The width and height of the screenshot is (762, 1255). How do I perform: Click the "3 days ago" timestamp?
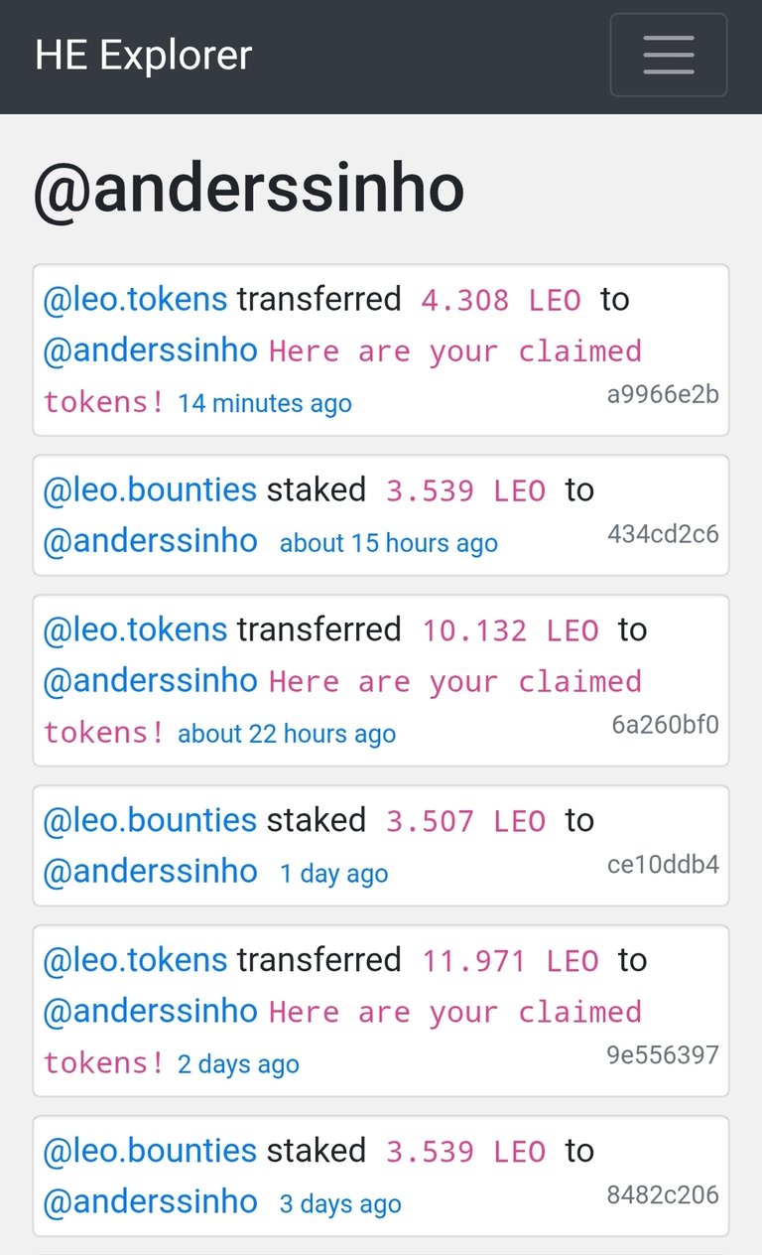click(x=340, y=1204)
